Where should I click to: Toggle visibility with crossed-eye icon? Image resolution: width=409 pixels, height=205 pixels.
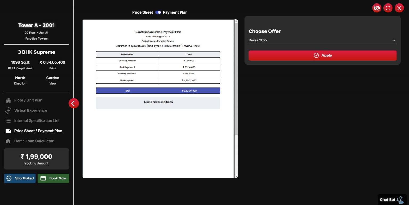(x=377, y=8)
